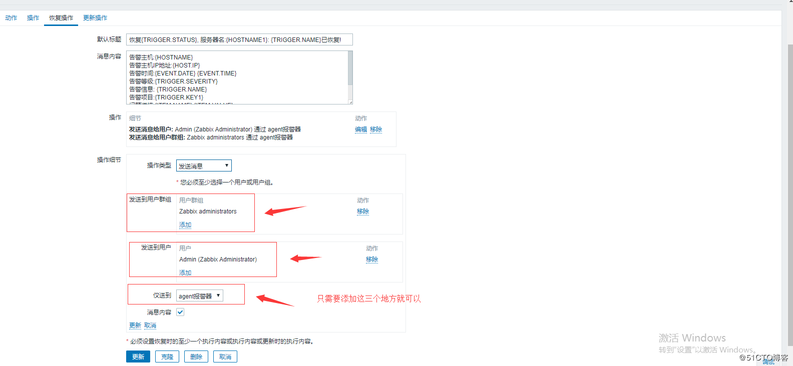This screenshot has width=793, height=366.
Task: Click 更新 link in operation details
Action: pyautogui.click(x=135, y=325)
